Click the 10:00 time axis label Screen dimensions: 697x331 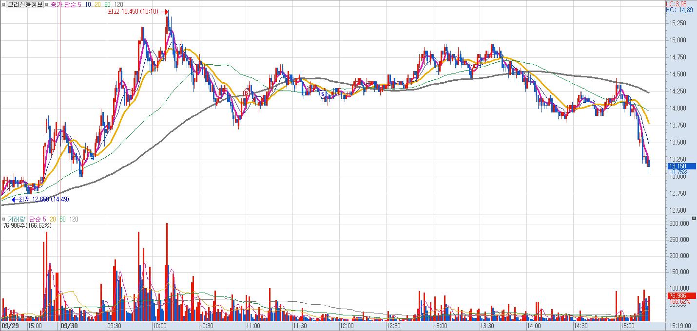coord(160,325)
